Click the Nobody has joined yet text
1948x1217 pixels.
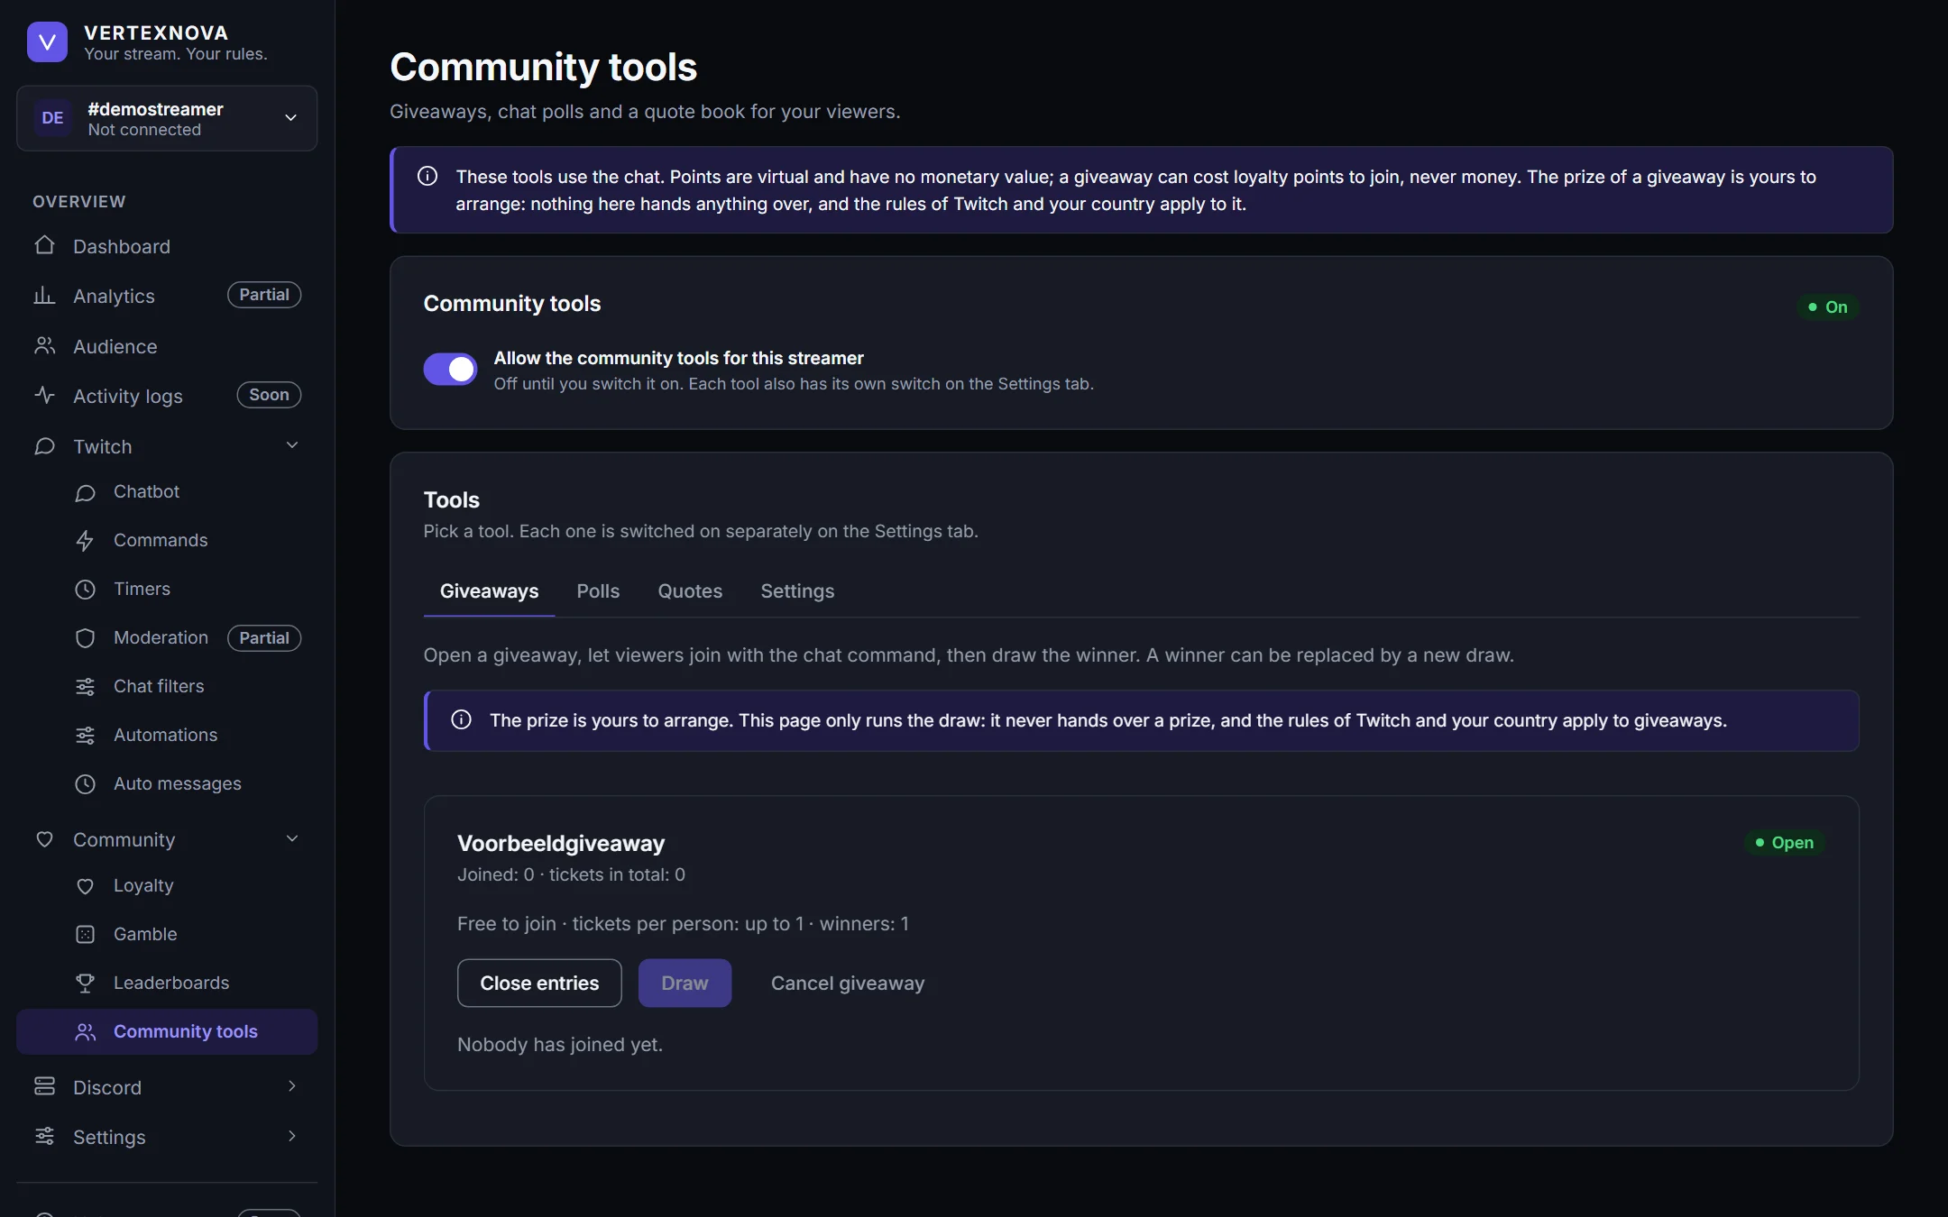pyautogui.click(x=560, y=1045)
